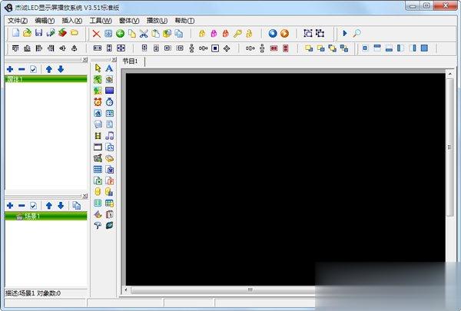The width and height of the screenshot is (461, 311).
Task: Insert solid blue rectangle object
Action: (x=109, y=91)
